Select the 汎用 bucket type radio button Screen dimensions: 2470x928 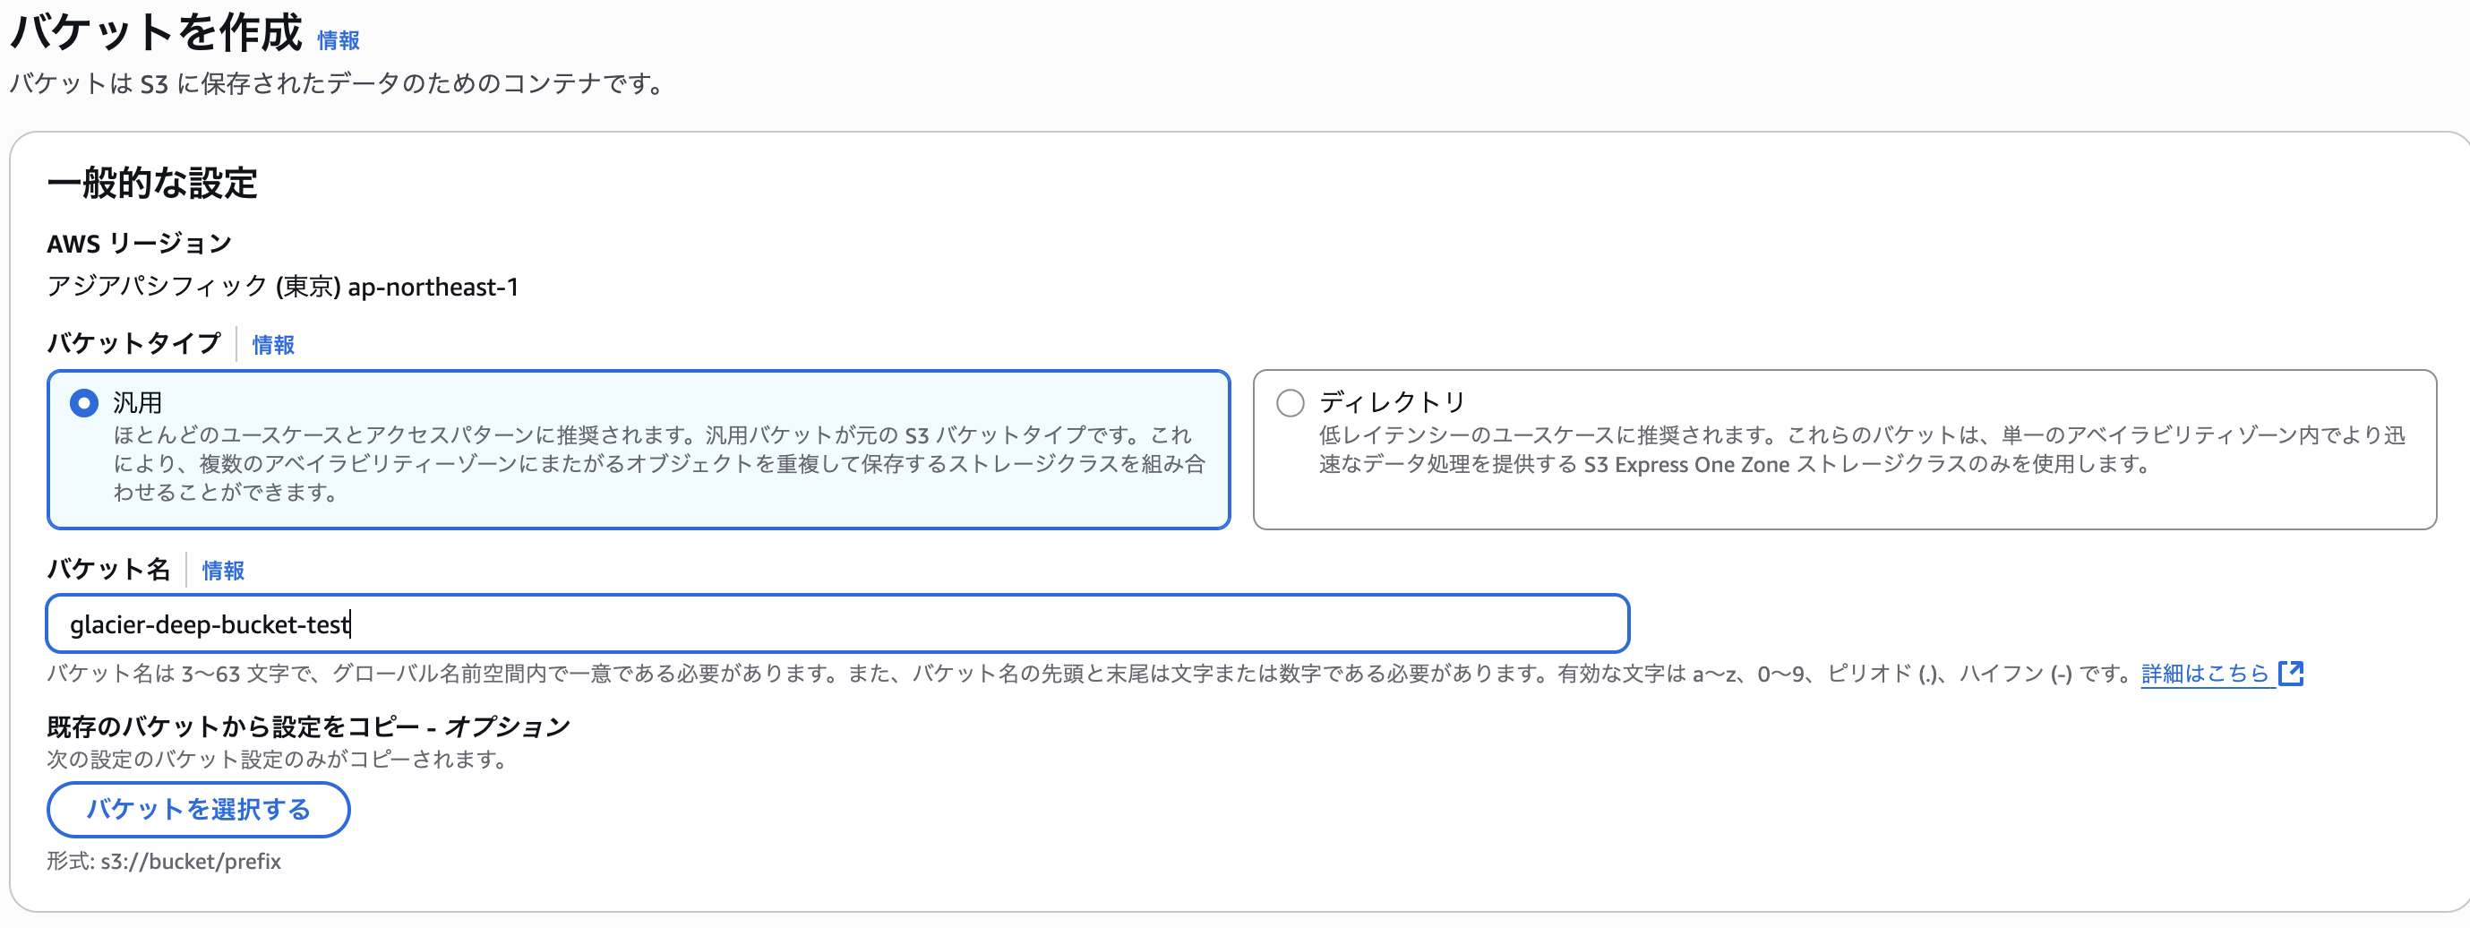coord(84,403)
